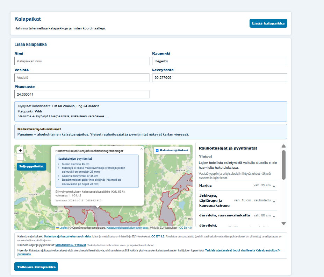
Task: Click the Rauhoitusajat panel scrollbar thumb
Action: 283,165
